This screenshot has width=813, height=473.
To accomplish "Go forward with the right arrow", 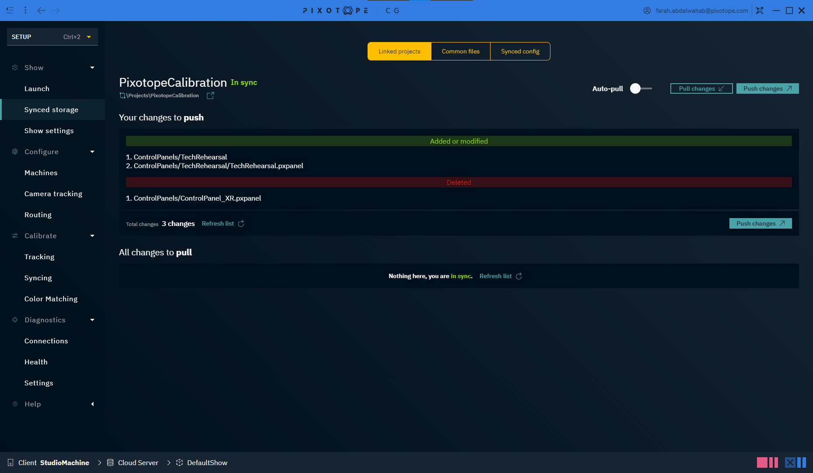I will (x=55, y=11).
